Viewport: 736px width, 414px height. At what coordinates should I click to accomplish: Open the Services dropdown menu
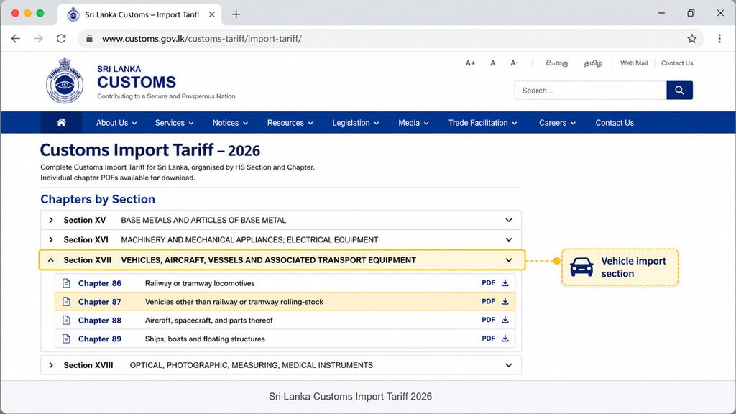pos(174,122)
